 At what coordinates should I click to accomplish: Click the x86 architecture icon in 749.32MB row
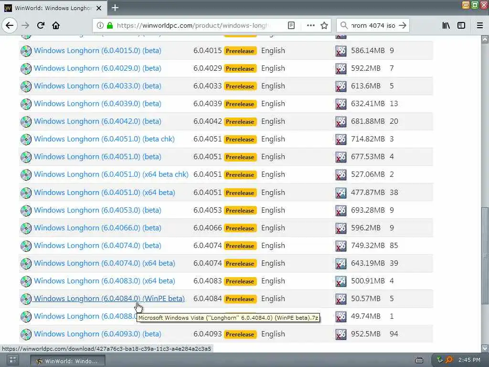coord(341,246)
